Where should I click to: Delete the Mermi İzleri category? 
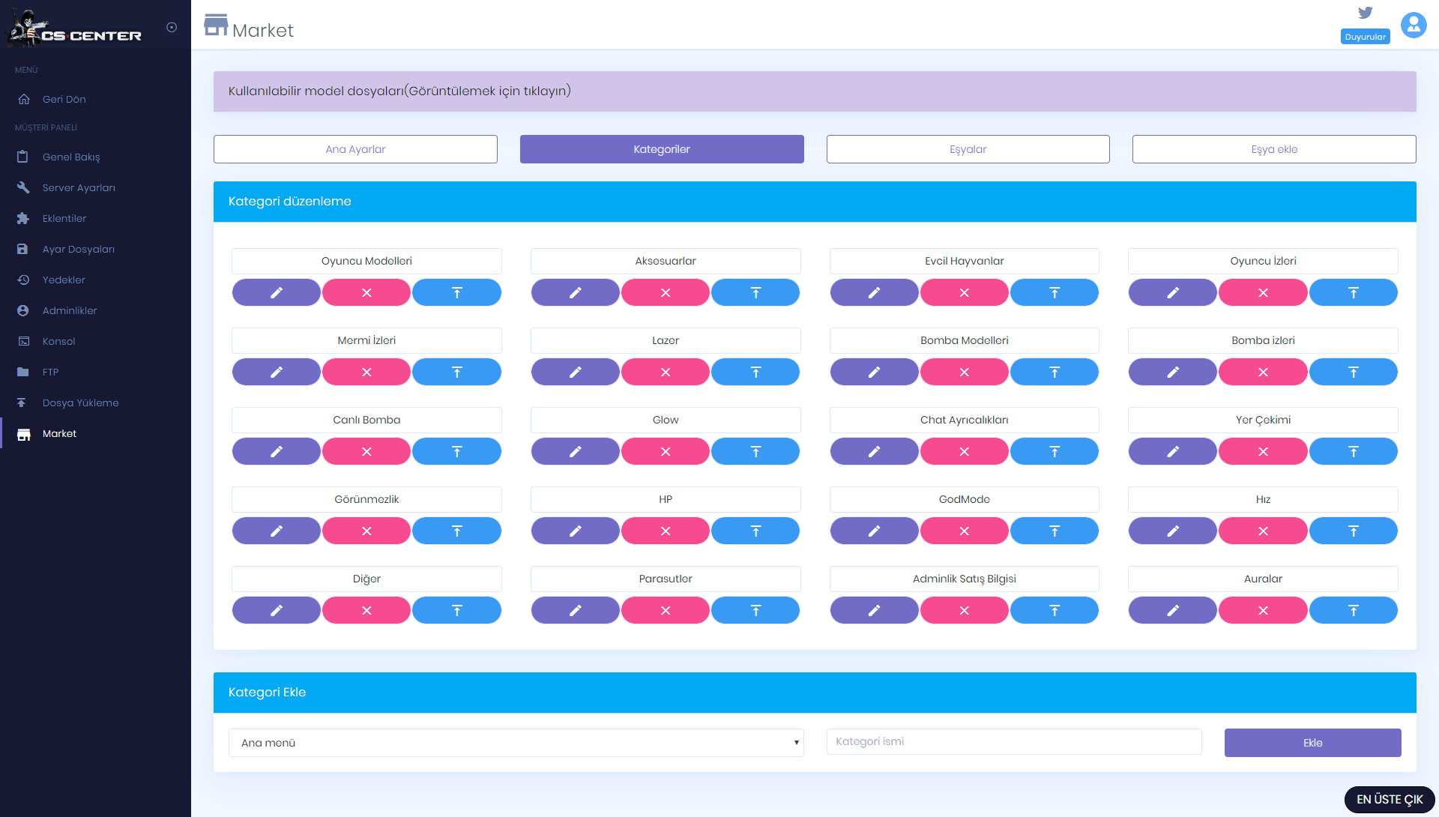366,372
